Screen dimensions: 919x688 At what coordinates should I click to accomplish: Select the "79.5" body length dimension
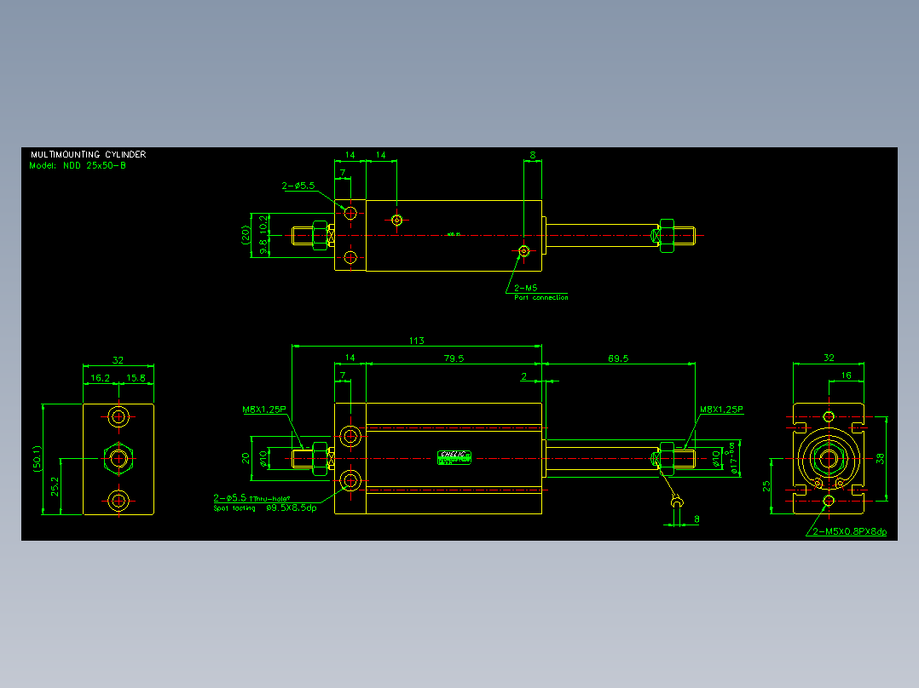click(x=454, y=358)
